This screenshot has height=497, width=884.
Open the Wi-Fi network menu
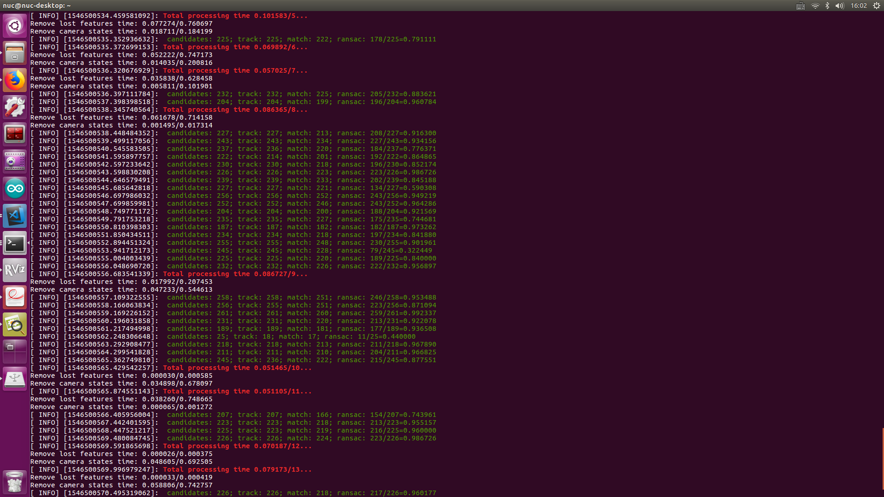[x=815, y=6]
